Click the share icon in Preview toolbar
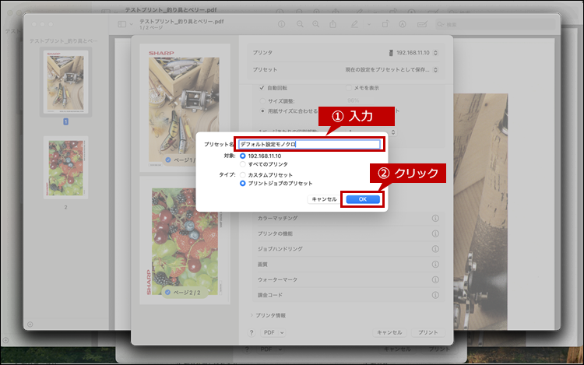 (x=335, y=24)
